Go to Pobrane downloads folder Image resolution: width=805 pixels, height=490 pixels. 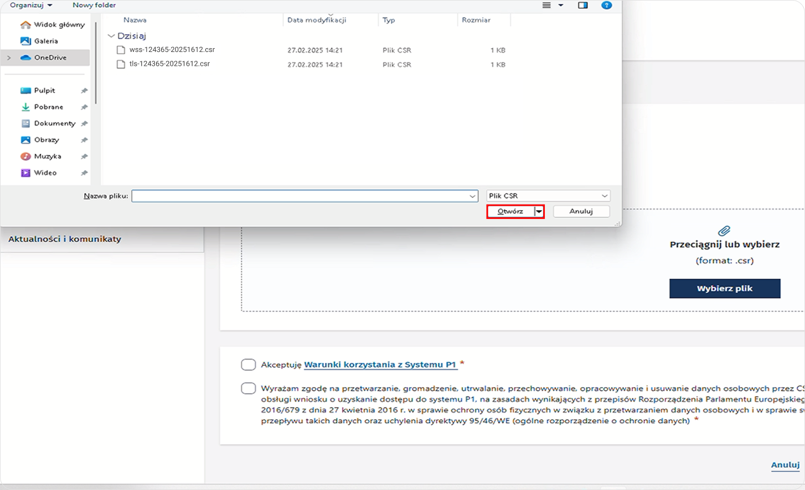coord(48,107)
